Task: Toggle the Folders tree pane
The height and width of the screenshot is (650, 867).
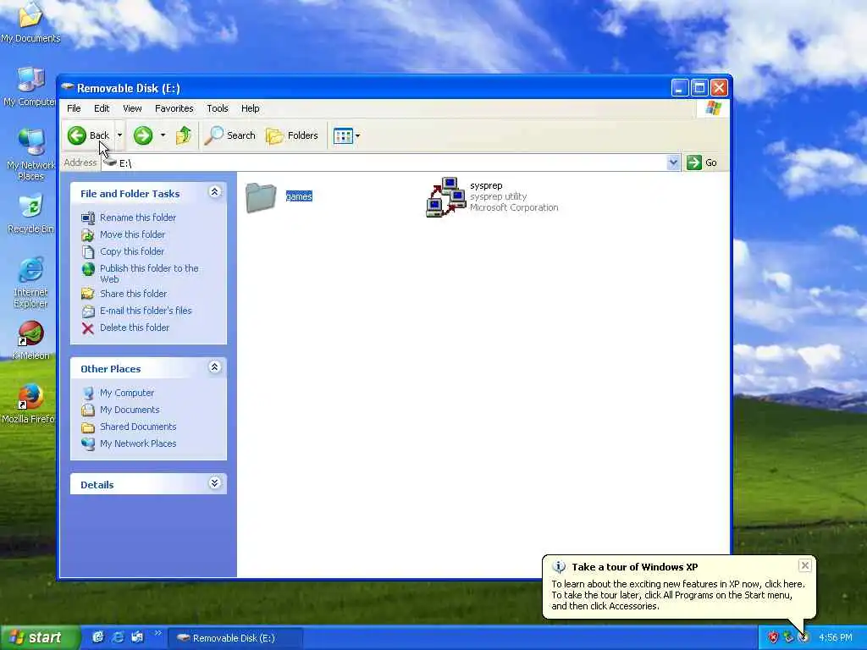Action: click(x=292, y=135)
